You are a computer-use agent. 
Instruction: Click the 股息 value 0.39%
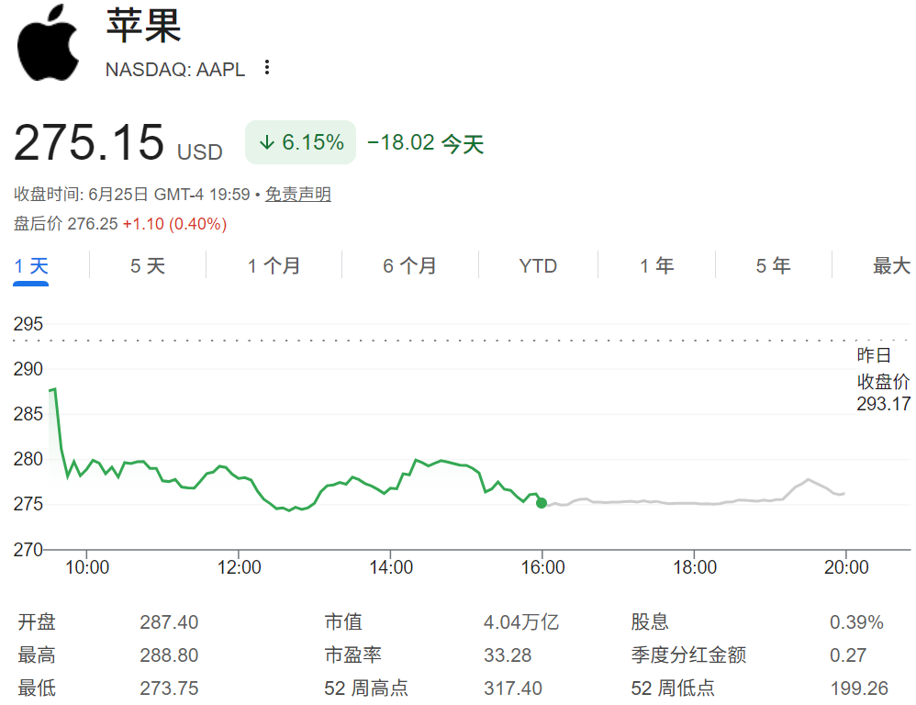click(x=856, y=622)
